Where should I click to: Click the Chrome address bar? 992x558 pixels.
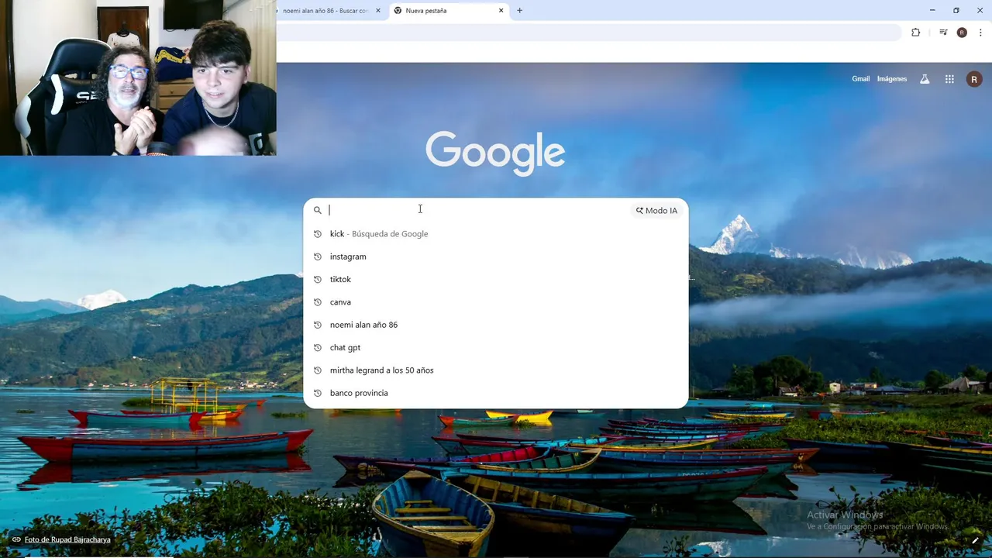click(x=589, y=33)
